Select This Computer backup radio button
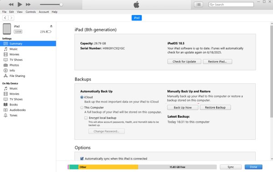The image size is (273, 172). tap(82, 108)
